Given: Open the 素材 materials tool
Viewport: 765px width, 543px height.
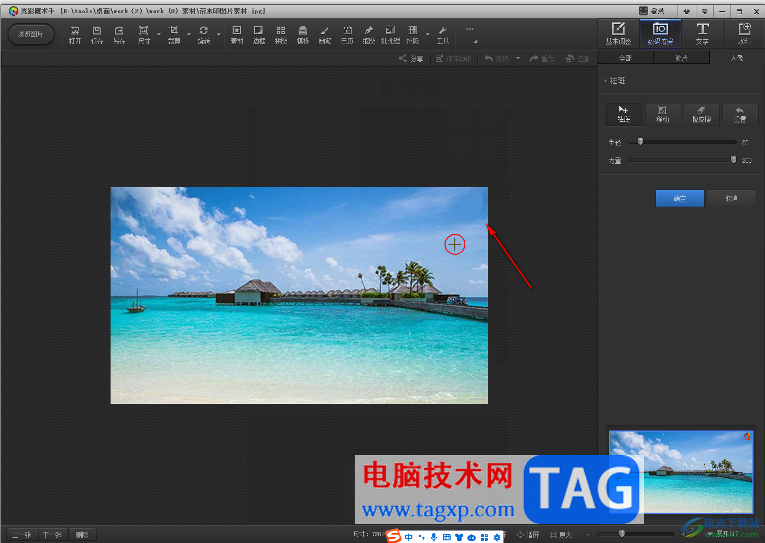Looking at the screenshot, I should 237,35.
